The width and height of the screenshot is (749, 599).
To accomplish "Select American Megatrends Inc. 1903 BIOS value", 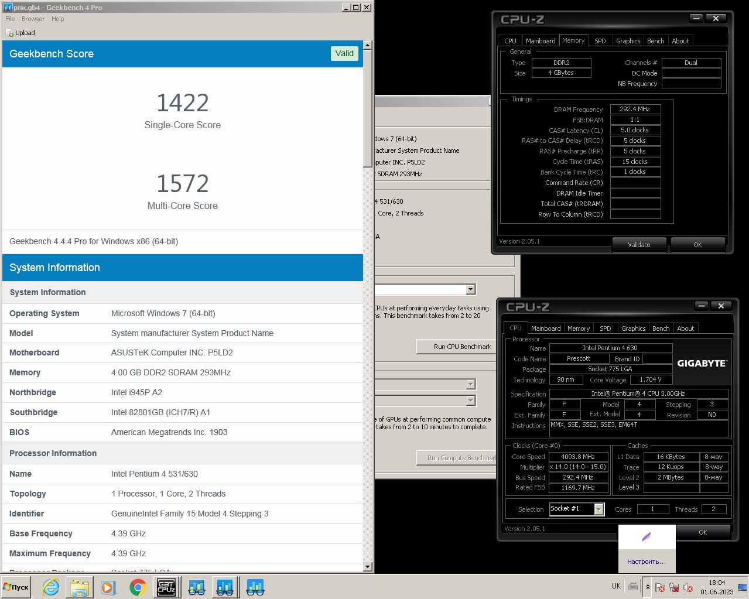I will click(x=169, y=432).
